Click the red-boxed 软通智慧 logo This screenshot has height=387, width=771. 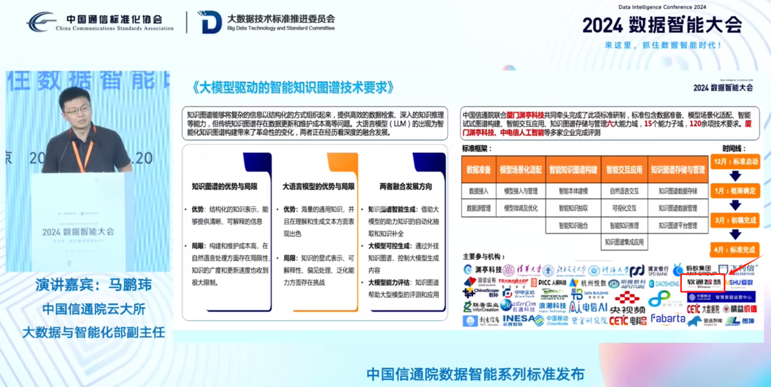click(703, 283)
